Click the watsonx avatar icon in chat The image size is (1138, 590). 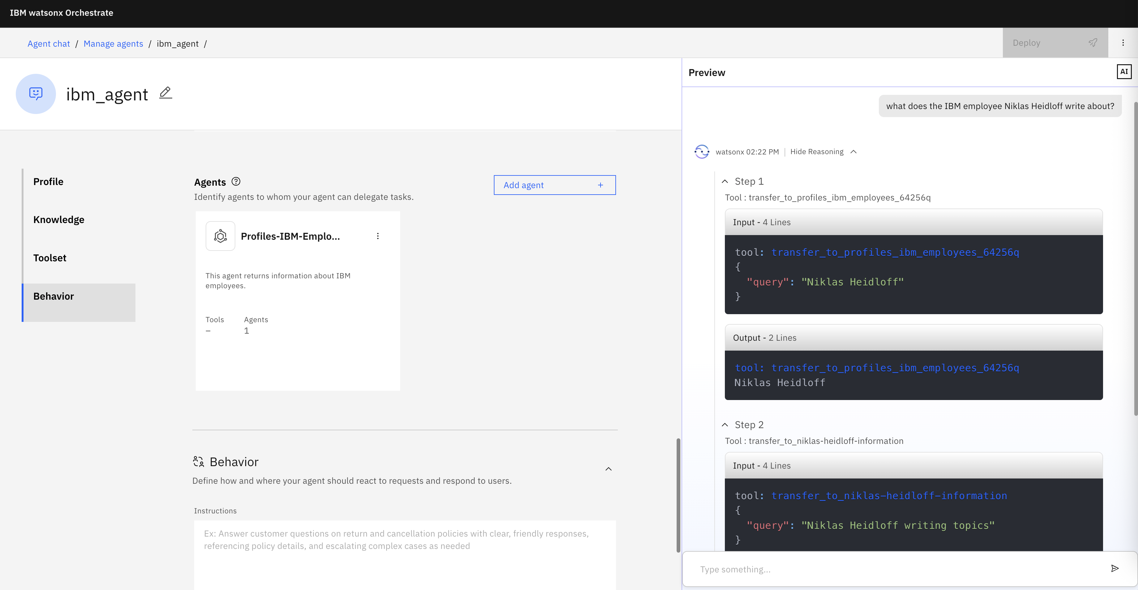coord(702,151)
